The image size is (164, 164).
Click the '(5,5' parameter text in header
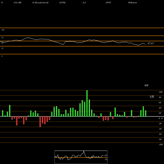[x=84, y=3]
